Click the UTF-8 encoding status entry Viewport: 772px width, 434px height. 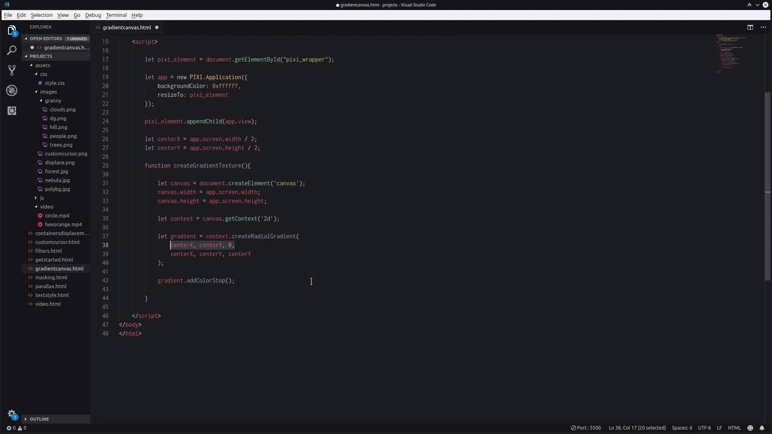(x=704, y=428)
